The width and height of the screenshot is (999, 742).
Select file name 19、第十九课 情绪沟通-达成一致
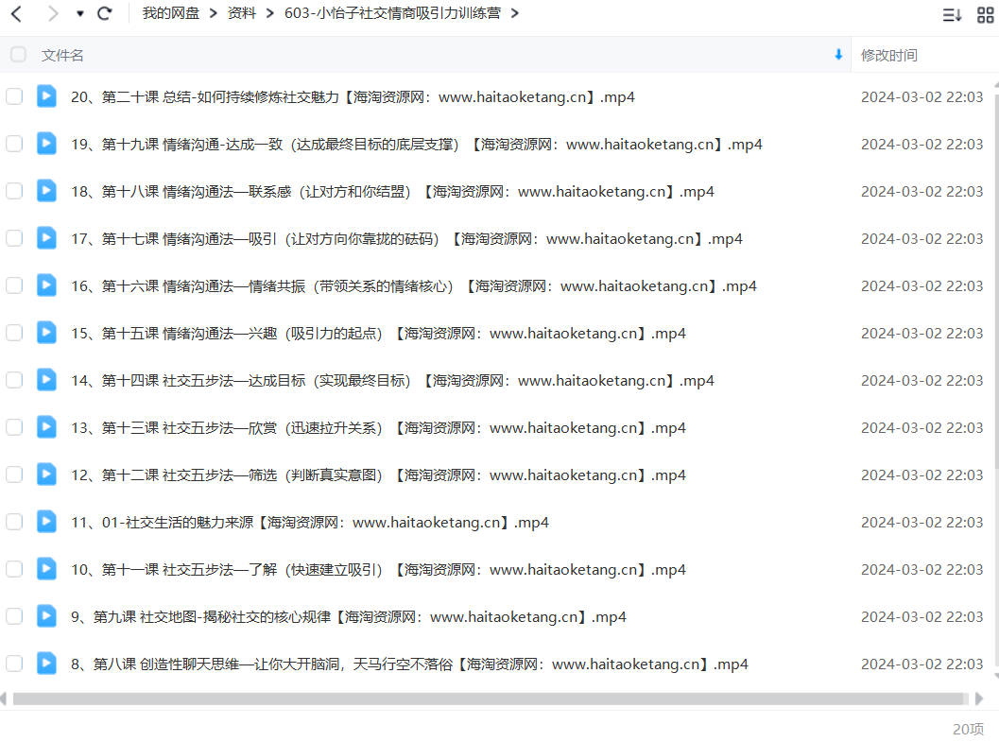pyautogui.click(x=417, y=145)
